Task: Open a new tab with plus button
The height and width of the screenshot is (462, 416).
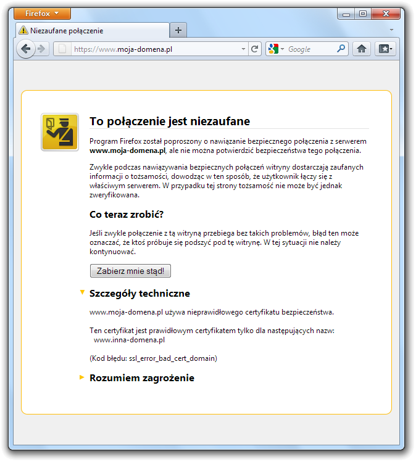Action: click(x=178, y=30)
